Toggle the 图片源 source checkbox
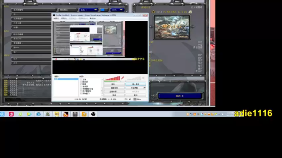The width and height of the screenshot is (282, 158). pyautogui.click(x=81, y=82)
